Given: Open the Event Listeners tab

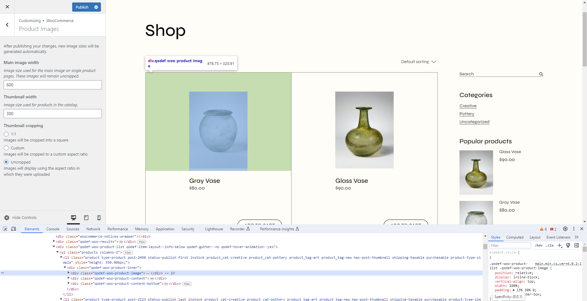Looking at the screenshot, I should click(558, 237).
